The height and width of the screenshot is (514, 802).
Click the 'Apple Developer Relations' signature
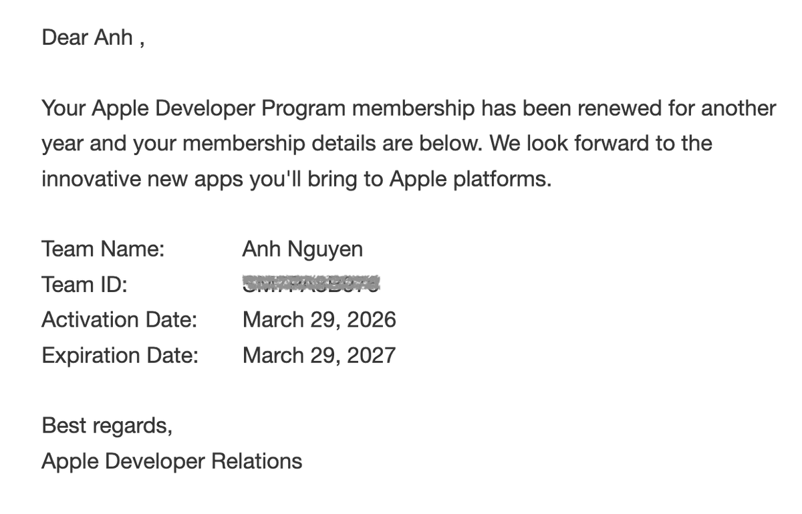tap(172, 461)
